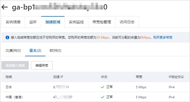This screenshot has width=190, height=102.
Task: Click the 10 Mbps total bandwidth value
Action: click(103, 38)
